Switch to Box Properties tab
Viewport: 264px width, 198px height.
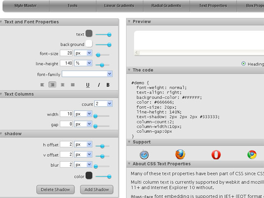(x=250, y=6)
